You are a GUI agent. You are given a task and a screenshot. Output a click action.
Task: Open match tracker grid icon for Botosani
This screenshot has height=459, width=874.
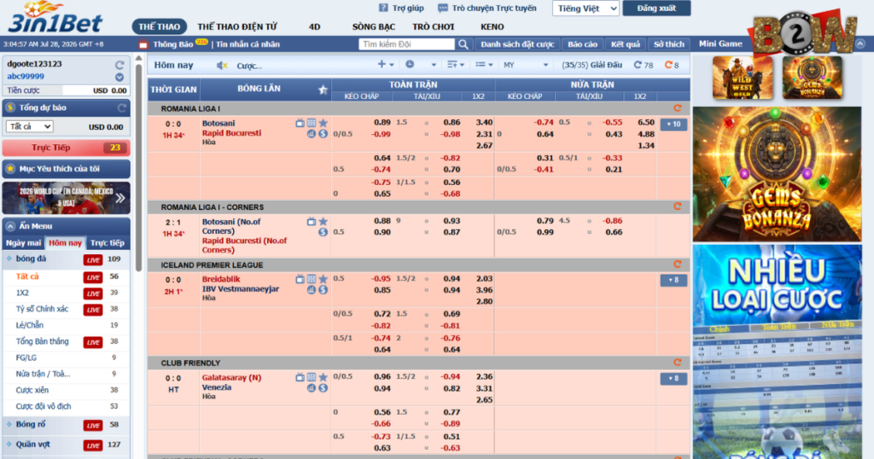(x=312, y=123)
